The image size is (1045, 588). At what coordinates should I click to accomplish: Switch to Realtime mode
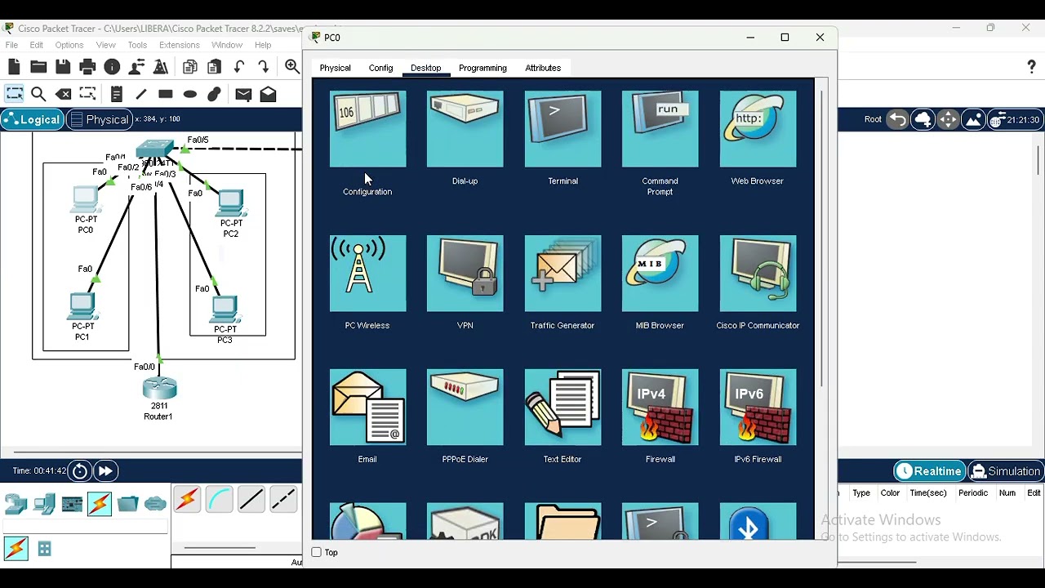pyautogui.click(x=928, y=471)
